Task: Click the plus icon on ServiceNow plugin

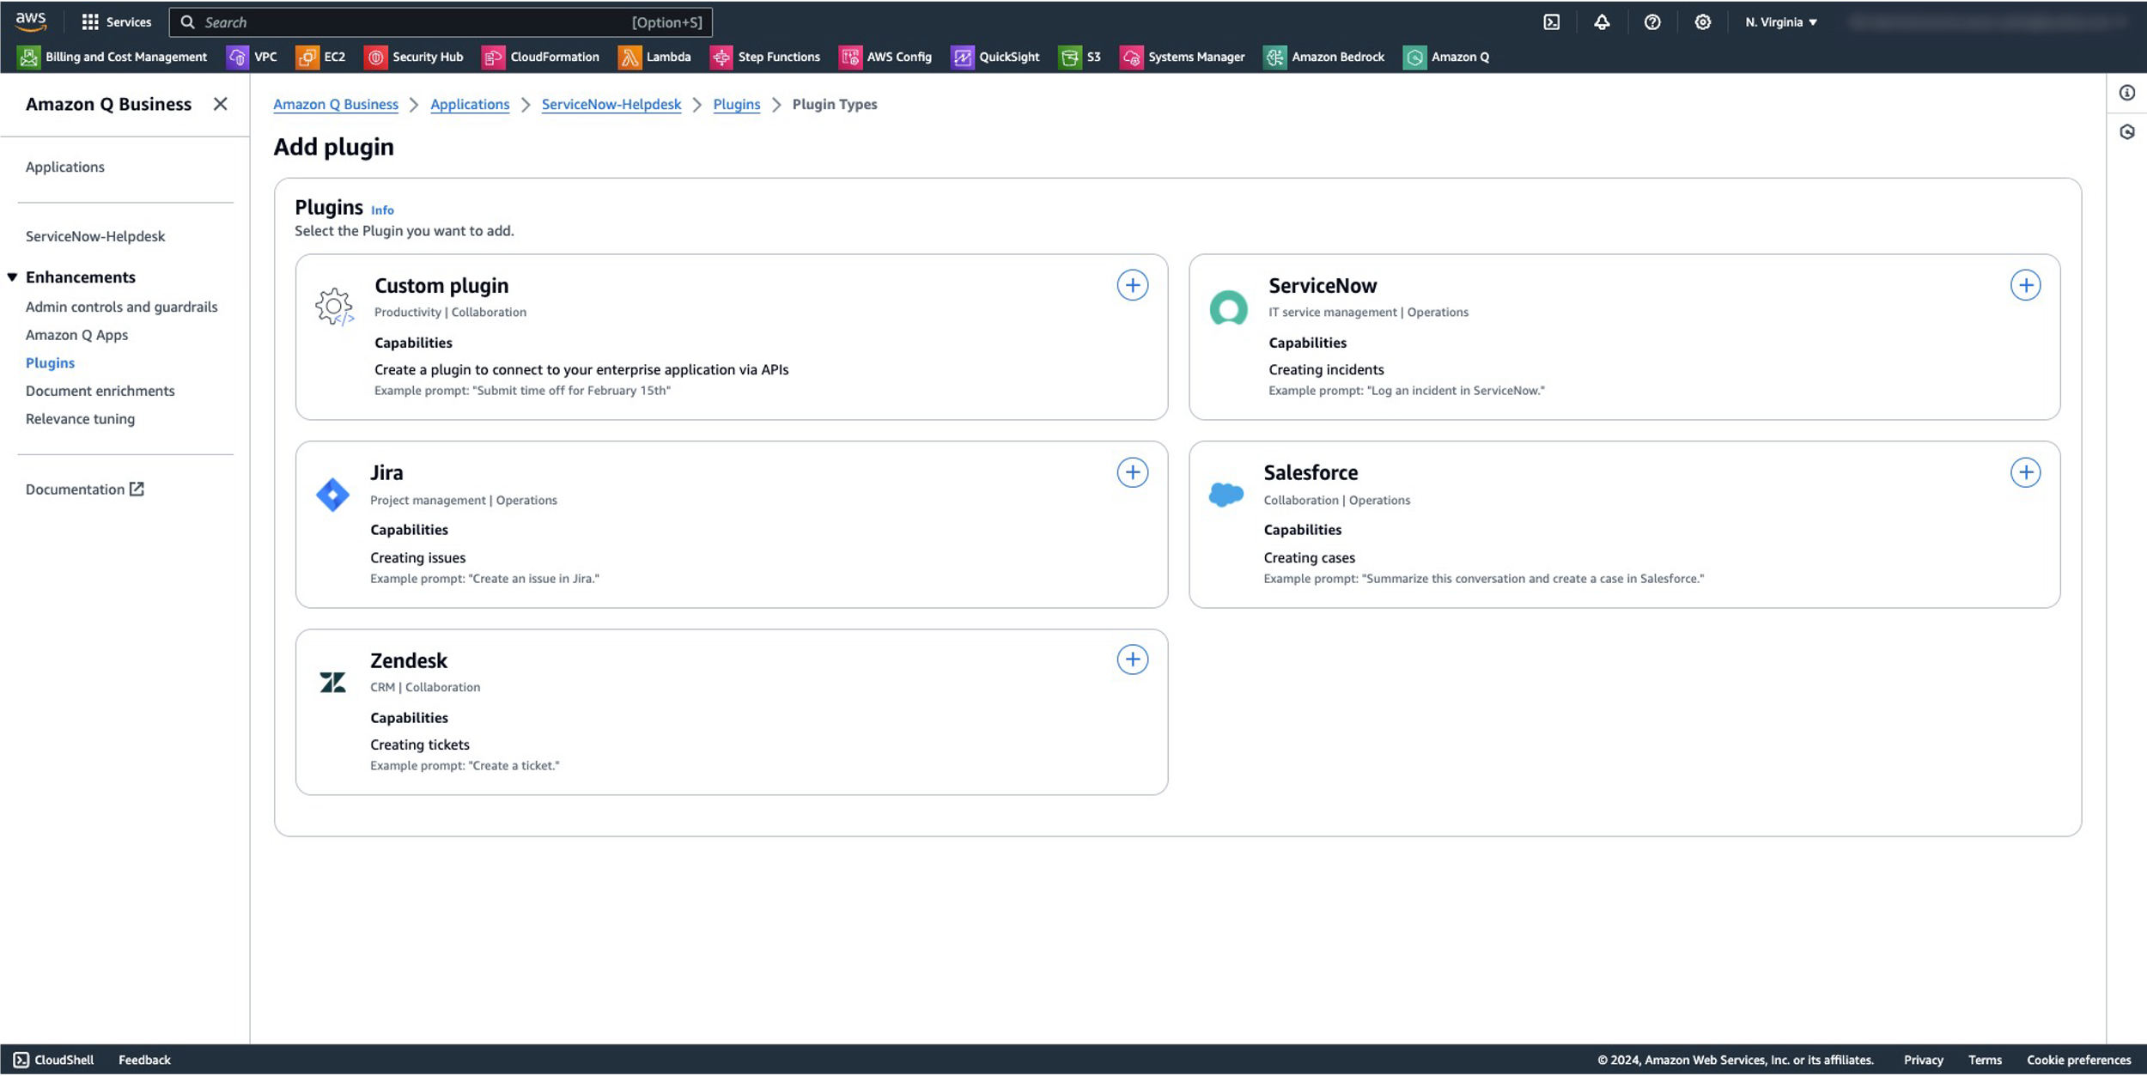Action: coord(2024,285)
